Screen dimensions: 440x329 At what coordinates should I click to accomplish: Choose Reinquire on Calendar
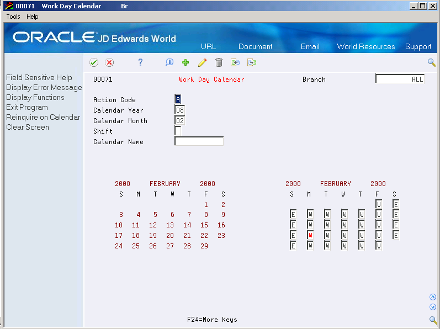[43, 117]
